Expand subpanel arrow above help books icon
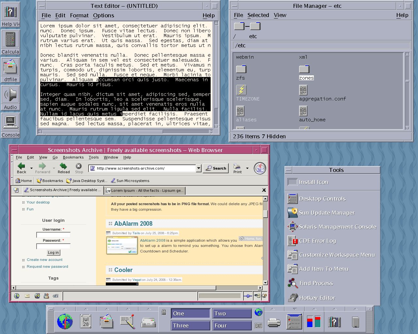 point(335,309)
